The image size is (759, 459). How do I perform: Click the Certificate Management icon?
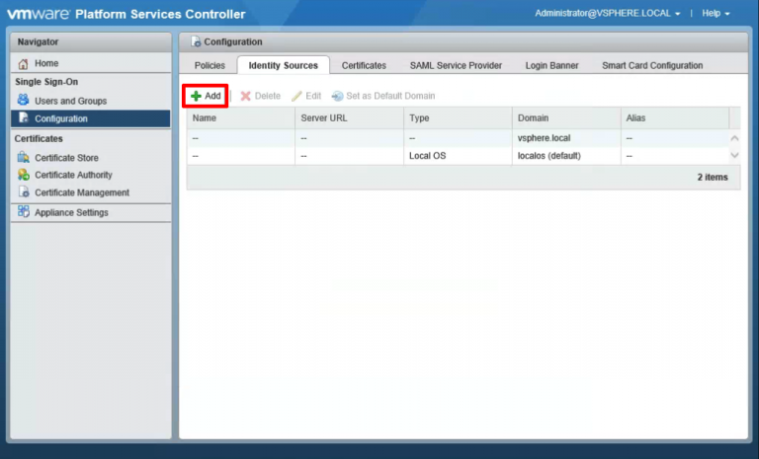pos(24,192)
